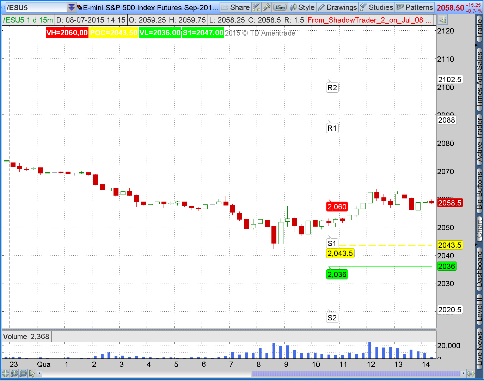Click the crosshair pan tool icon

(x=5, y=373)
